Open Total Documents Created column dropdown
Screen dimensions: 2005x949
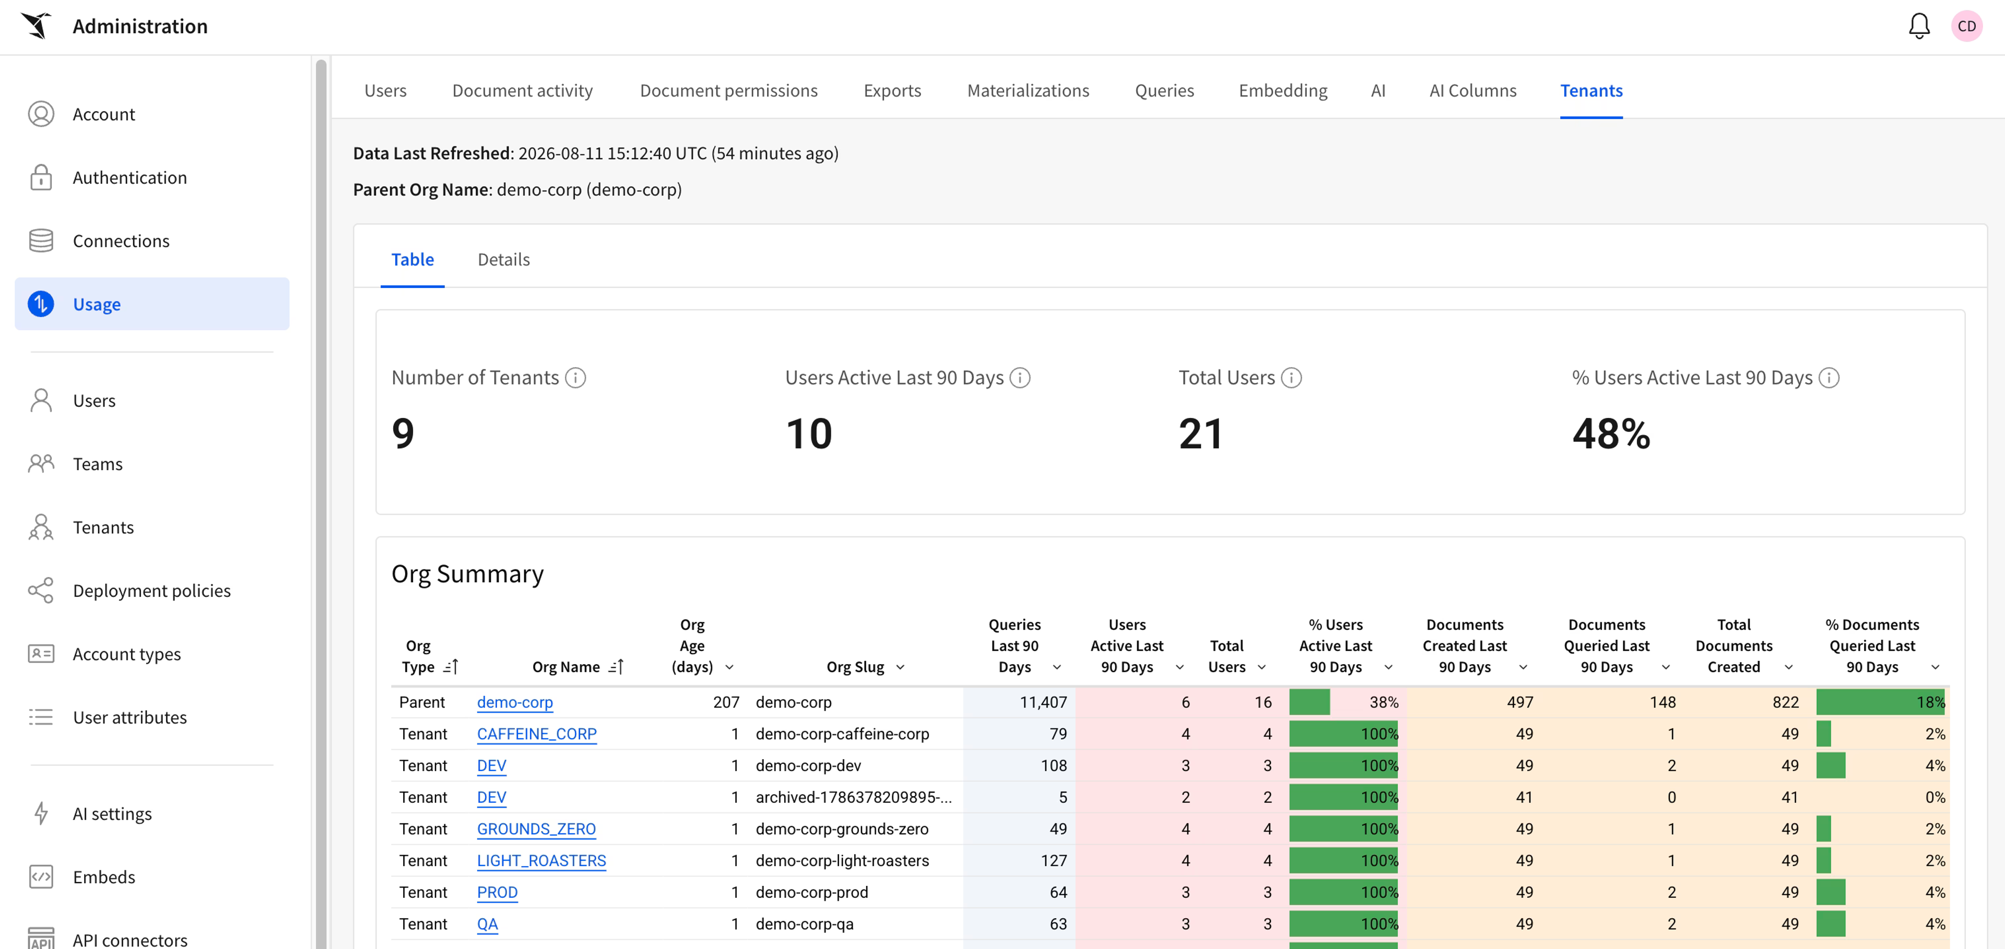tap(1789, 667)
